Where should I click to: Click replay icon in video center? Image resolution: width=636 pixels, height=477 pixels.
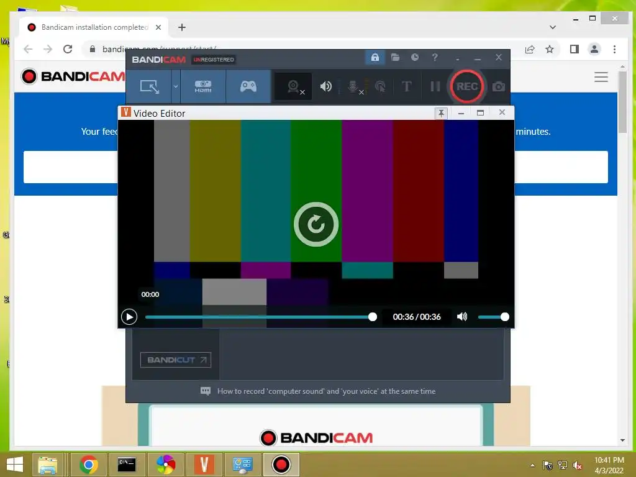tap(316, 224)
